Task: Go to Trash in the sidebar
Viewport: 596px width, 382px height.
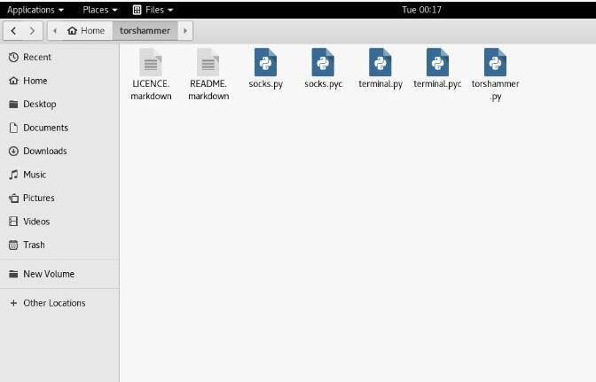Action: coord(34,245)
